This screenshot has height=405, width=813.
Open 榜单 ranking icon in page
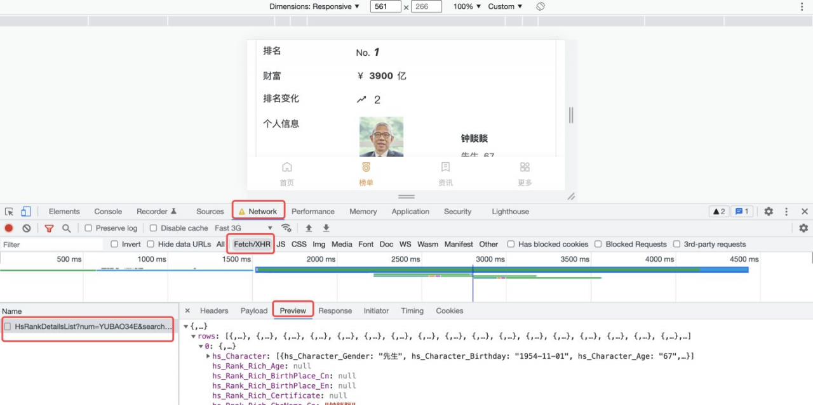[366, 167]
